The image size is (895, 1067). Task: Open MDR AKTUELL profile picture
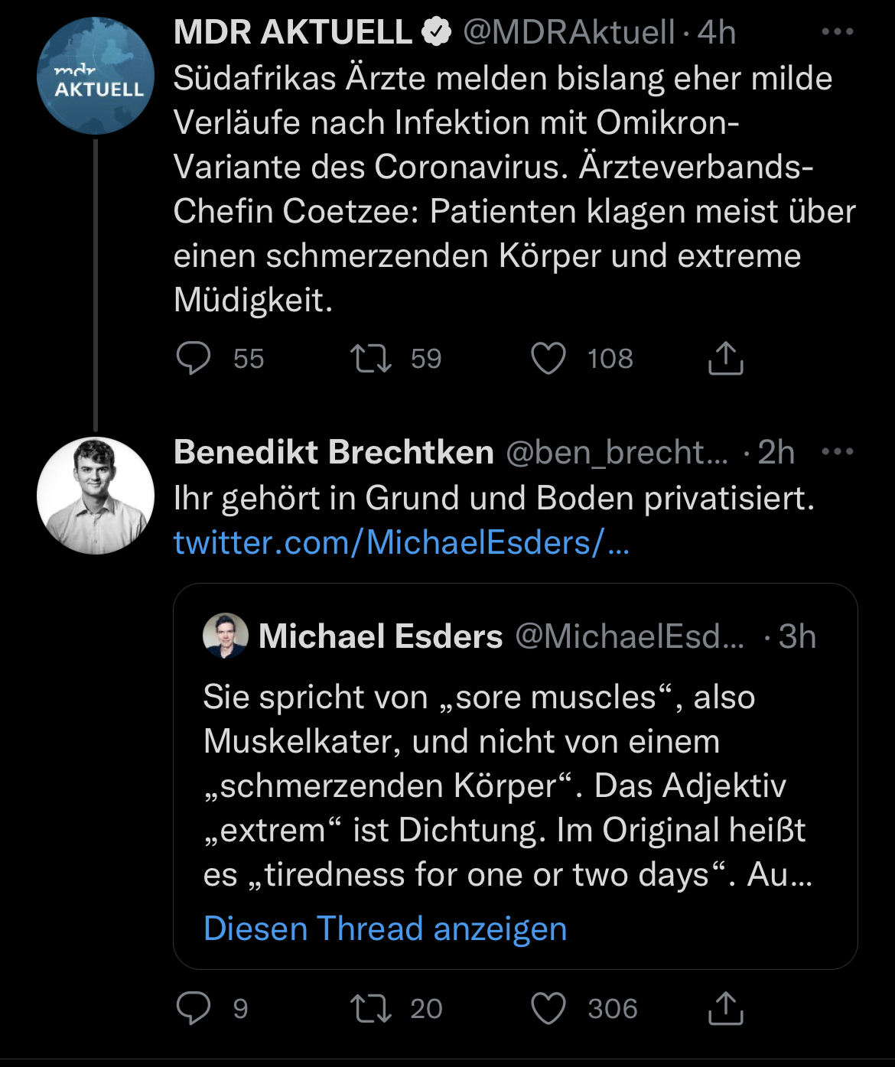(96, 76)
